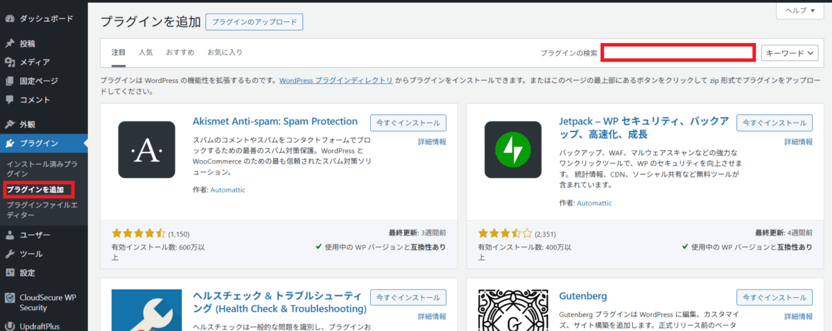
Task: Switch to the 人気 tab
Action: (x=146, y=53)
